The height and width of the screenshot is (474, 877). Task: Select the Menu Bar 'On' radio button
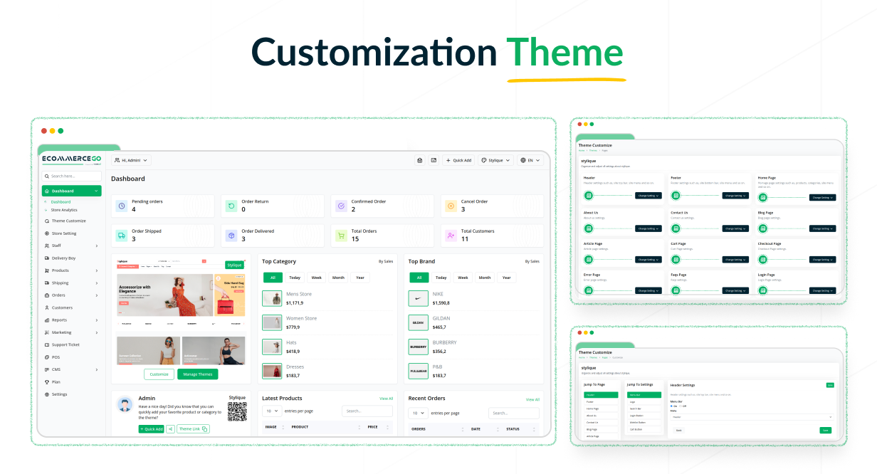pos(672,406)
